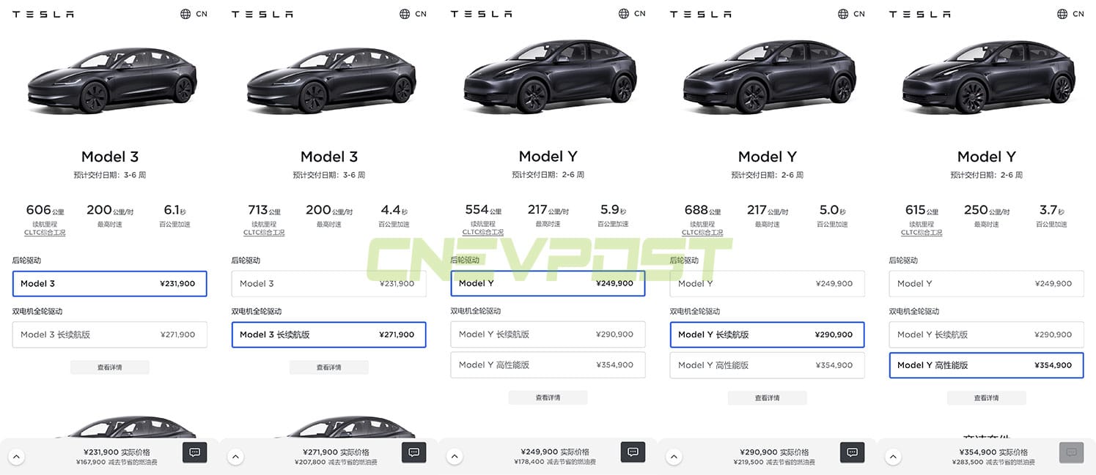Click the TESLA logo in the first panel

43,13
